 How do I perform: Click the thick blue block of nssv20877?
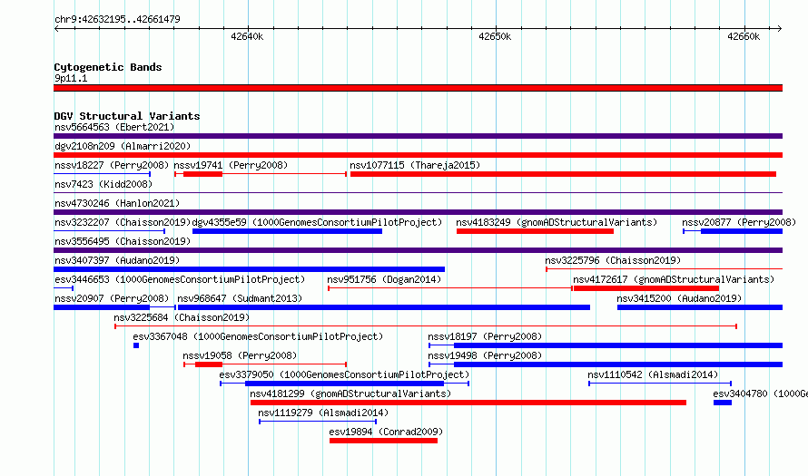click(x=742, y=231)
